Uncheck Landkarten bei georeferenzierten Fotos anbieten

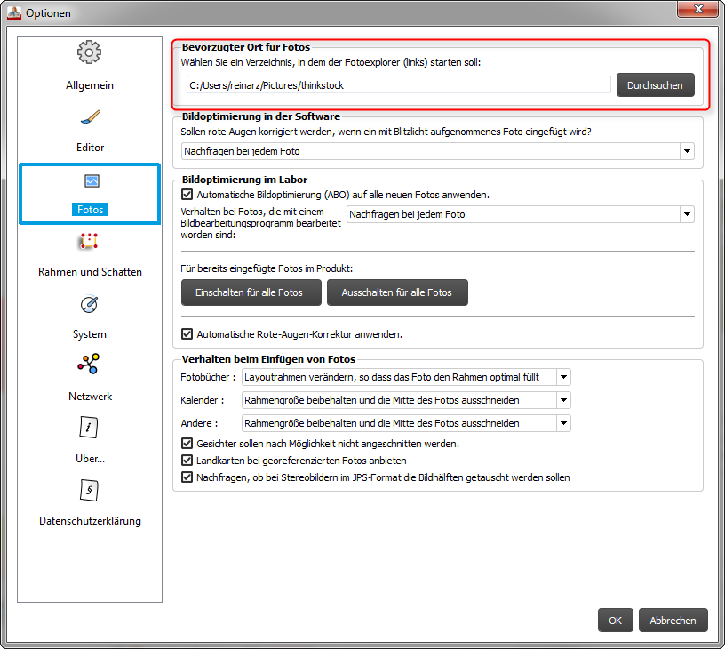pyautogui.click(x=187, y=461)
